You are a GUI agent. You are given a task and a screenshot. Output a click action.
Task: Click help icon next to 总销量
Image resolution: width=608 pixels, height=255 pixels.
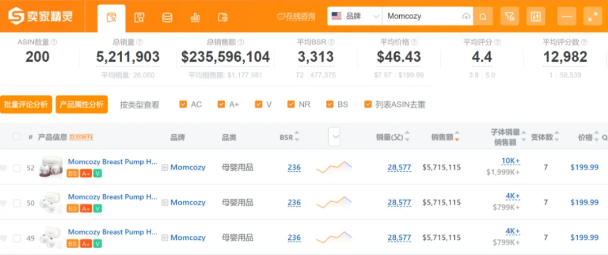click(139, 42)
